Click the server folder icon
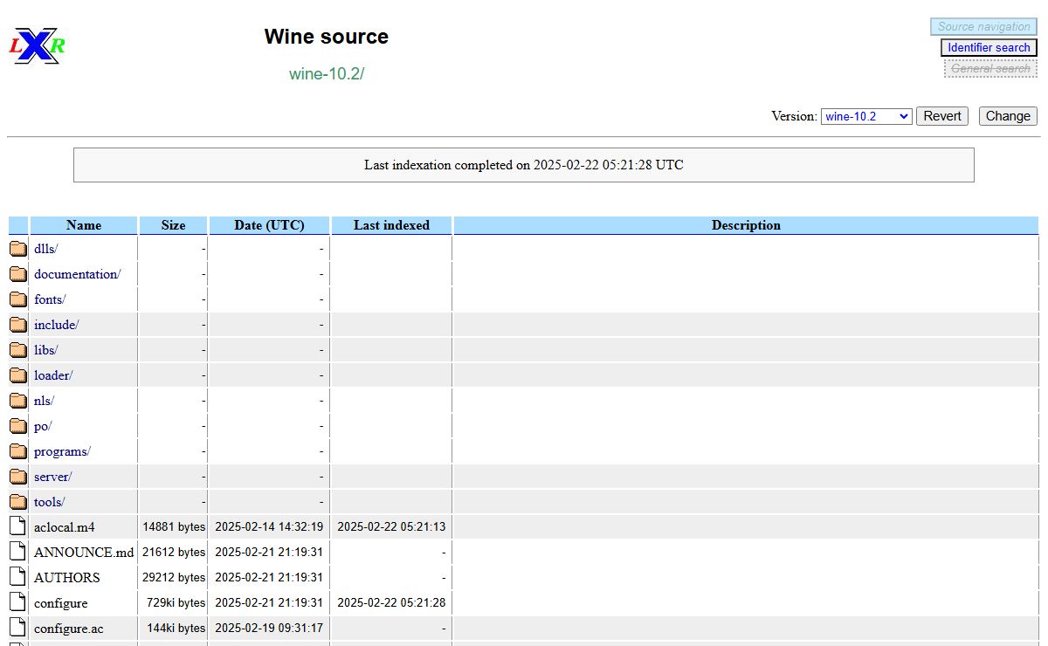The width and height of the screenshot is (1048, 646). coord(18,477)
